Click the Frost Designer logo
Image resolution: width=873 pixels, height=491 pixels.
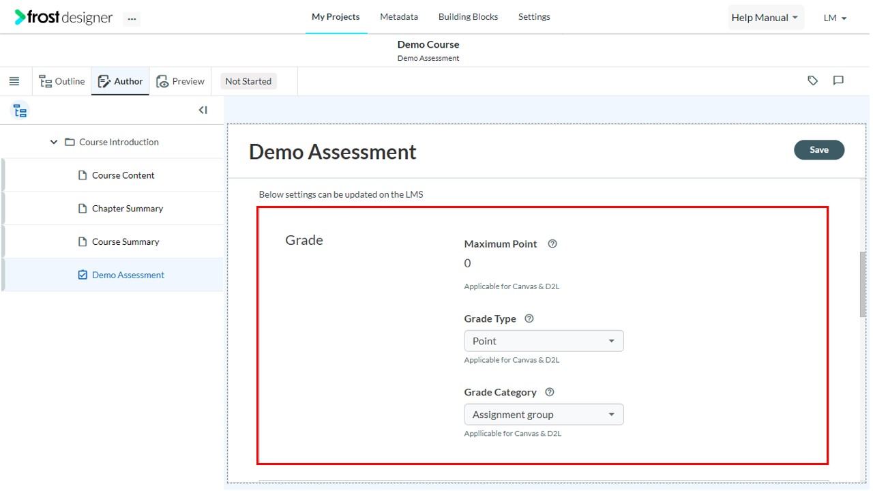coord(63,18)
